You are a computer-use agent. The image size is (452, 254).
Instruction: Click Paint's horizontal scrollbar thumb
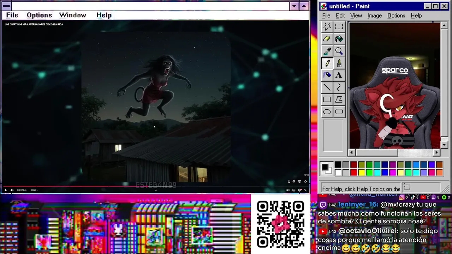(376, 152)
